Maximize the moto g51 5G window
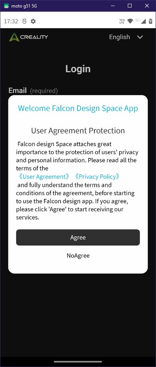 (130, 6)
